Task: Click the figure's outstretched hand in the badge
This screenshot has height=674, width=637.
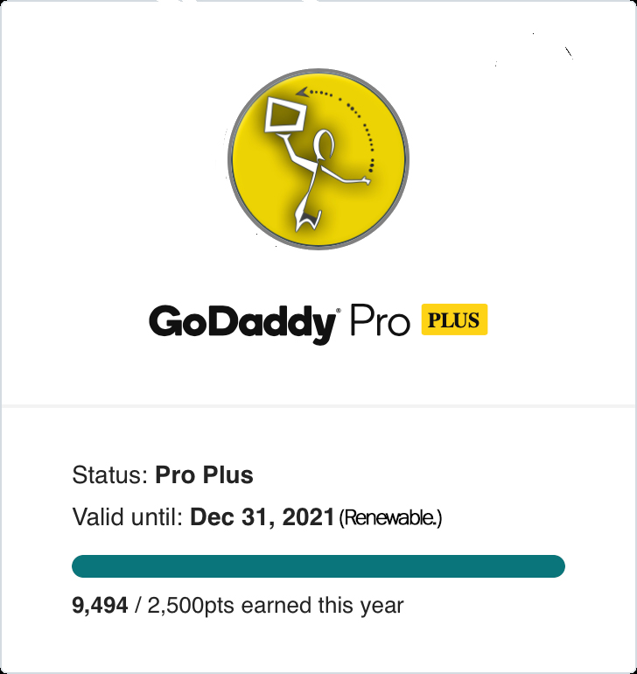Action: [366, 181]
